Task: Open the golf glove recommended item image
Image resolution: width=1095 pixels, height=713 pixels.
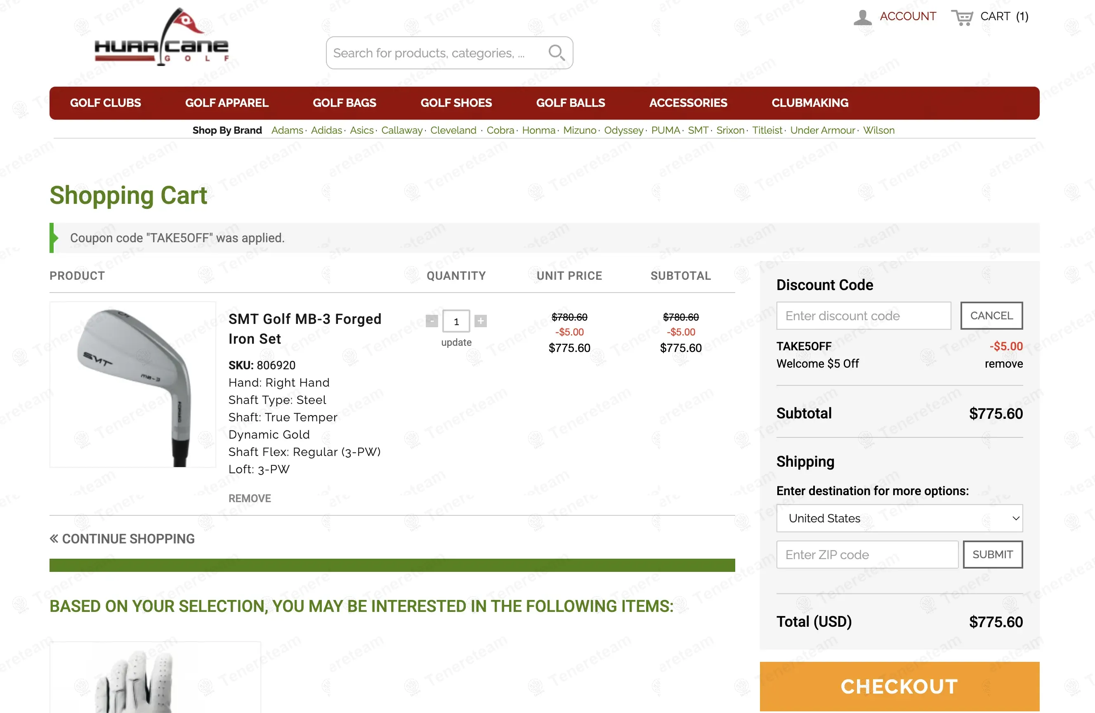Action: tap(155, 678)
